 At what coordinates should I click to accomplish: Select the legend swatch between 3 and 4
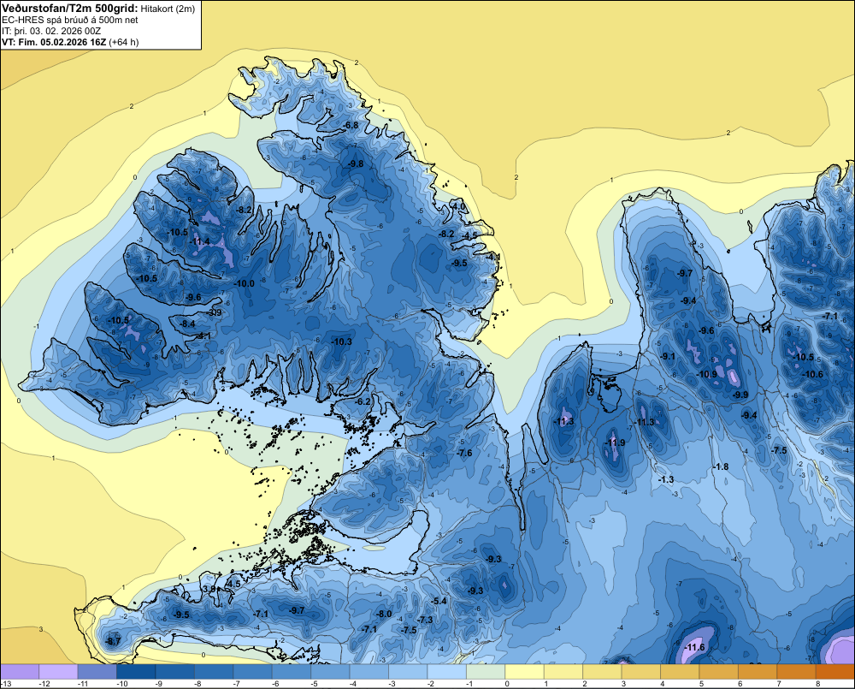[x=642, y=671]
